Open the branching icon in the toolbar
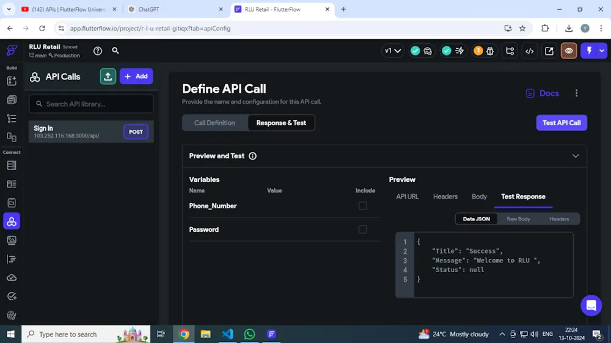Image resolution: width=611 pixels, height=343 pixels. pos(510,51)
